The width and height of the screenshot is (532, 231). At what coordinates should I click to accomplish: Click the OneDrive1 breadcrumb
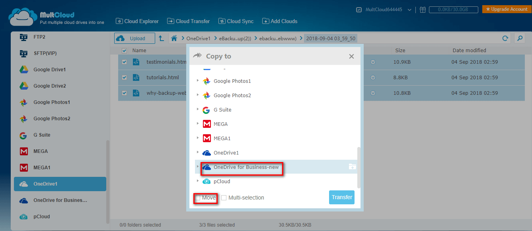point(198,39)
